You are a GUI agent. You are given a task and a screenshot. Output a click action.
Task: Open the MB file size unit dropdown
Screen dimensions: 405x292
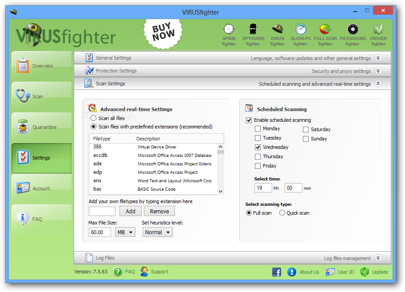tap(125, 232)
